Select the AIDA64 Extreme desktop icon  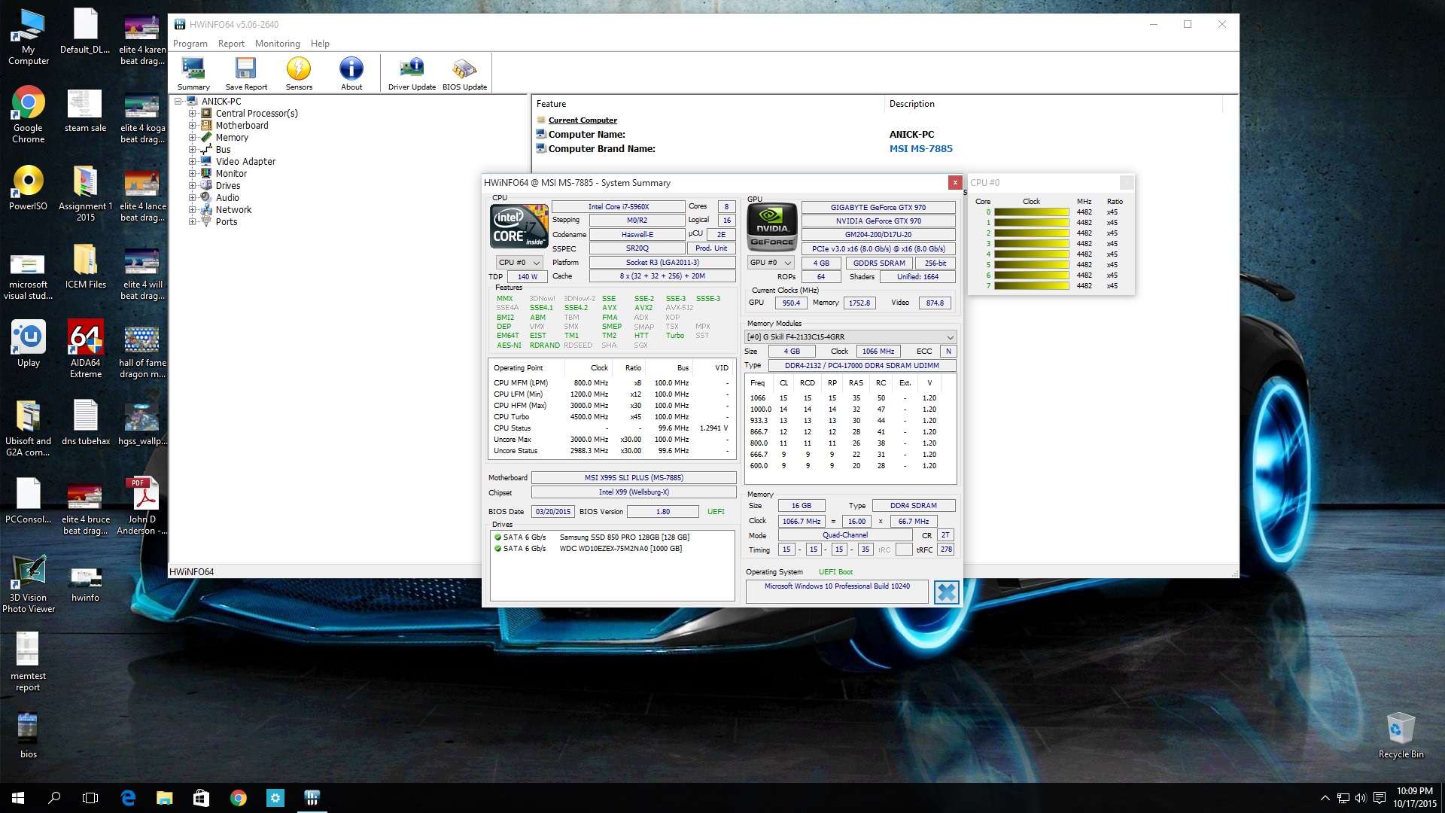click(x=86, y=349)
